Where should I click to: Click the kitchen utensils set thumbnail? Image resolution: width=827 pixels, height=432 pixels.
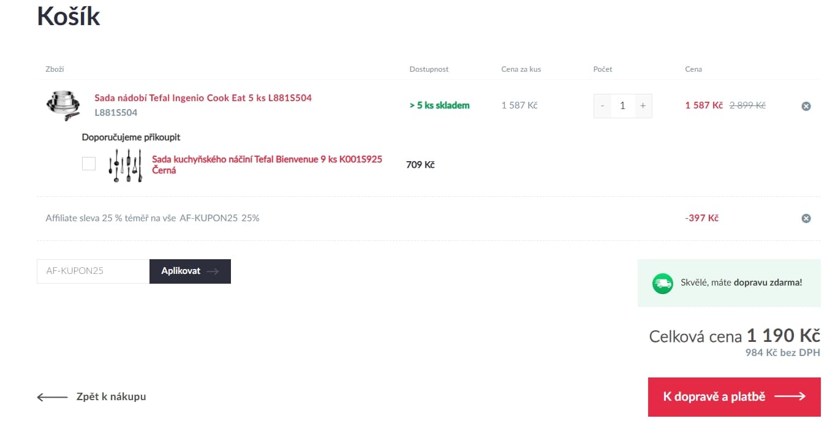point(126,165)
